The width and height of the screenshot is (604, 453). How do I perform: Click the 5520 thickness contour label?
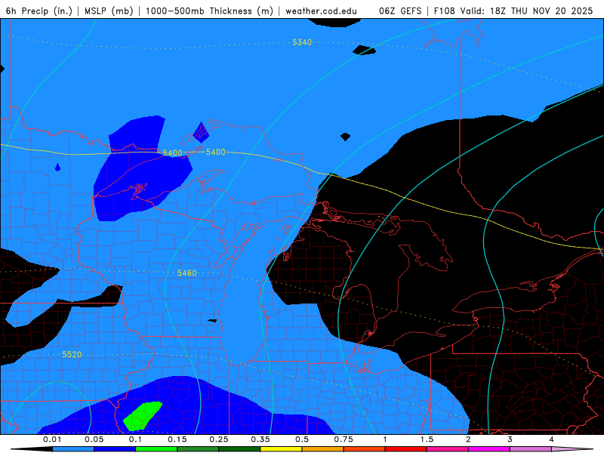72,354
